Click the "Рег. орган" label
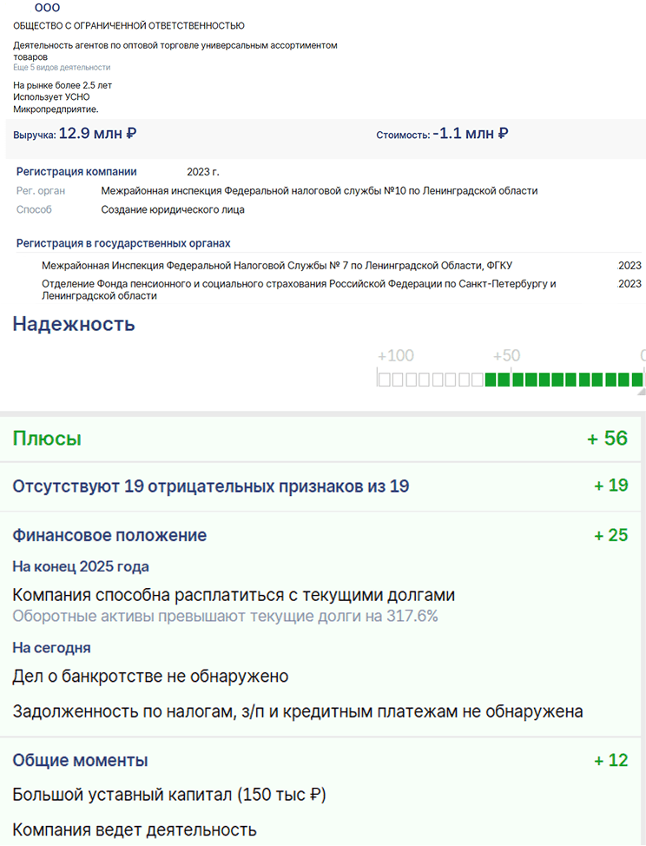The image size is (646, 846). point(41,190)
